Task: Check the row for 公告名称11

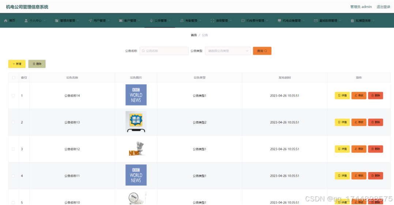Action: point(13,176)
